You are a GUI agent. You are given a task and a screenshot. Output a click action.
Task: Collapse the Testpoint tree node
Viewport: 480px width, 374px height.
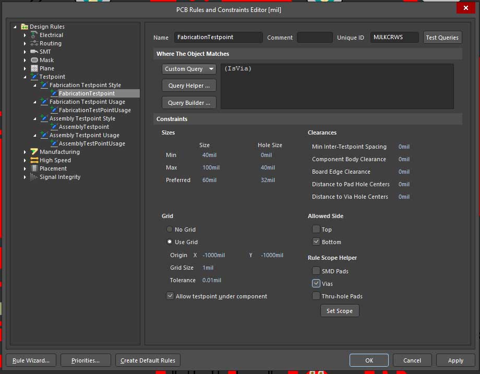coord(25,77)
